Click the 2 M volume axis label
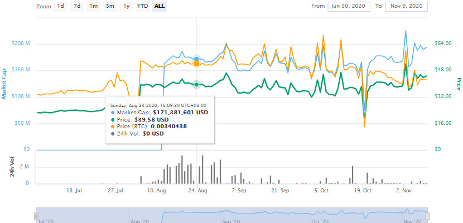This screenshot has height=223, width=463. pyautogui.click(x=24, y=167)
